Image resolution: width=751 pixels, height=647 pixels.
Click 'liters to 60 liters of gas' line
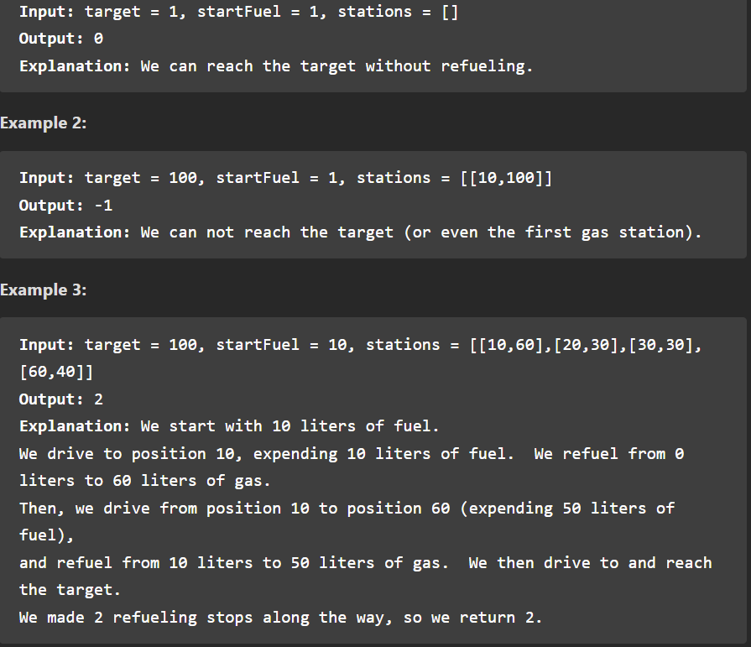click(144, 481)
